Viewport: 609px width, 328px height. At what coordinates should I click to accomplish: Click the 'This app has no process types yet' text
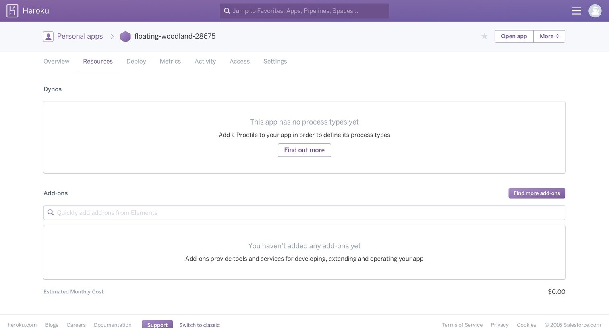(304, 122)
